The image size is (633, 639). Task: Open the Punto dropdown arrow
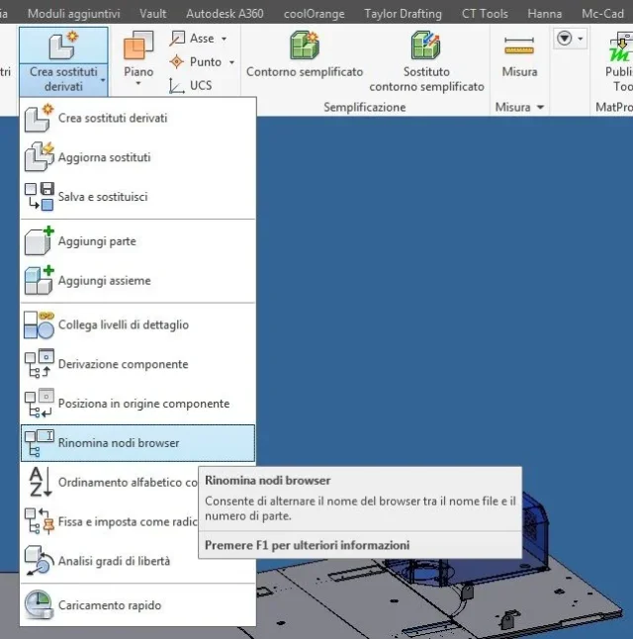click(x=231, y=62)
